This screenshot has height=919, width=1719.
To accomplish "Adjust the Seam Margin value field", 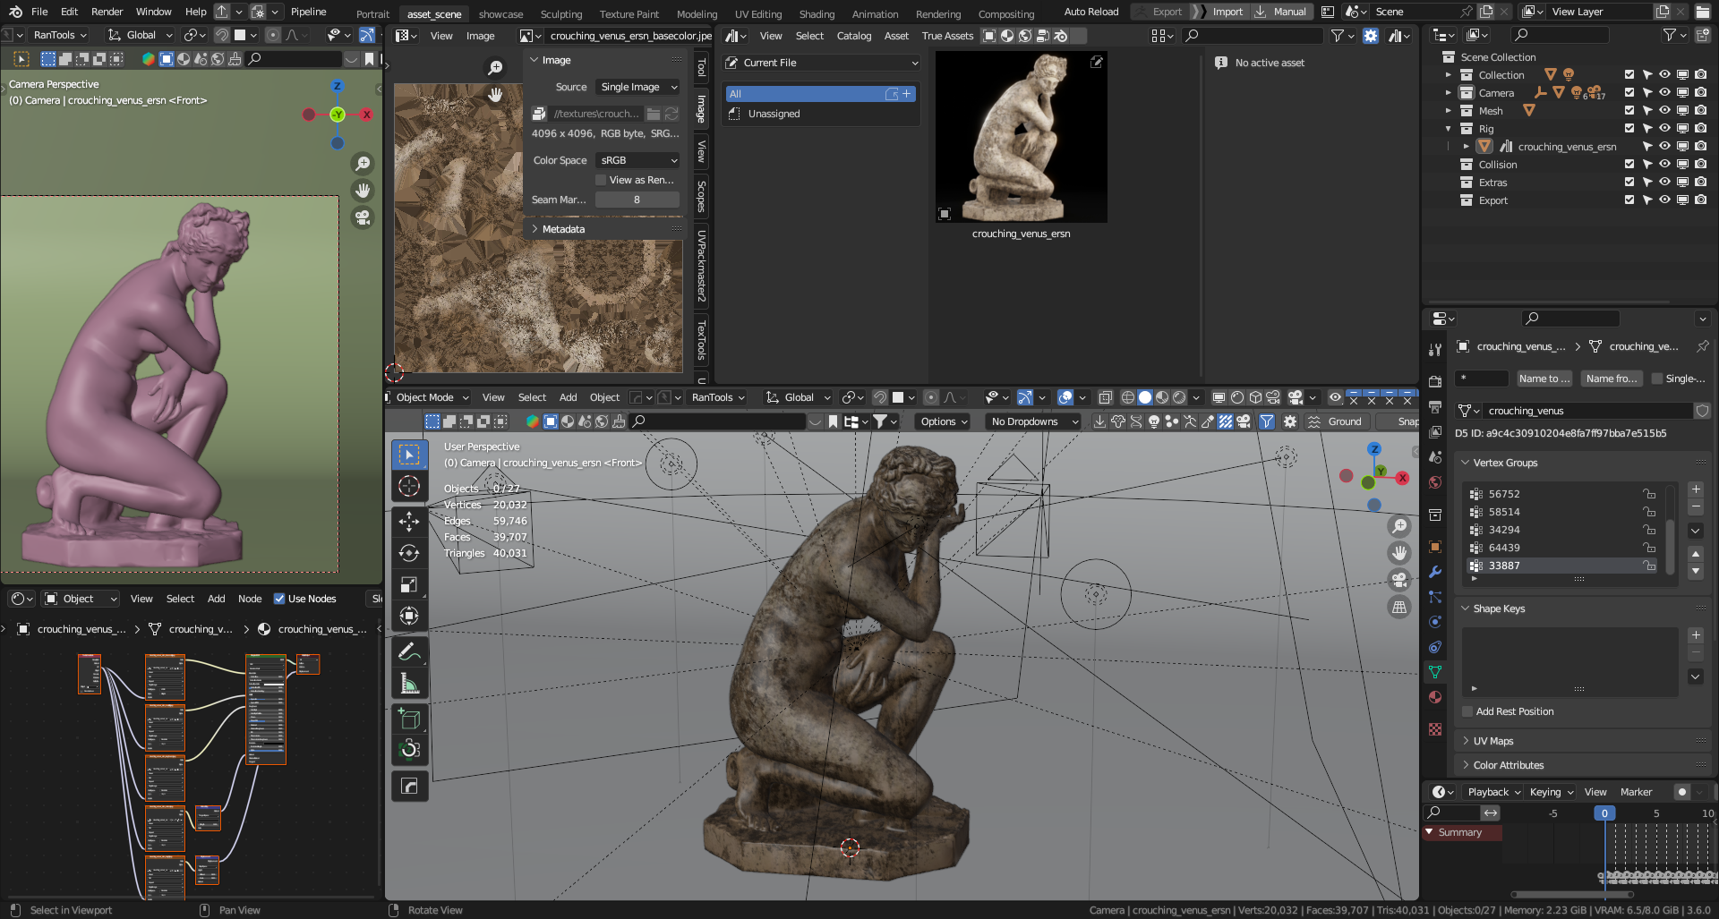I will tap(637, 200).
